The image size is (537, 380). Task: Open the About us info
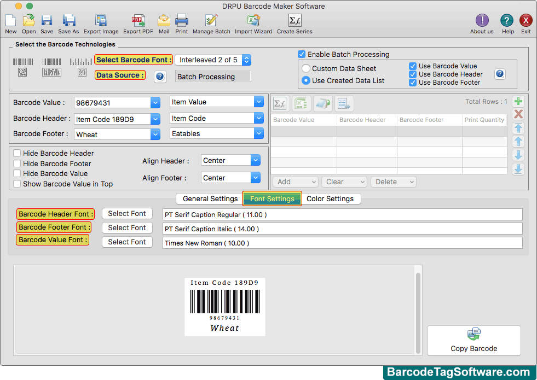[482, 21]
